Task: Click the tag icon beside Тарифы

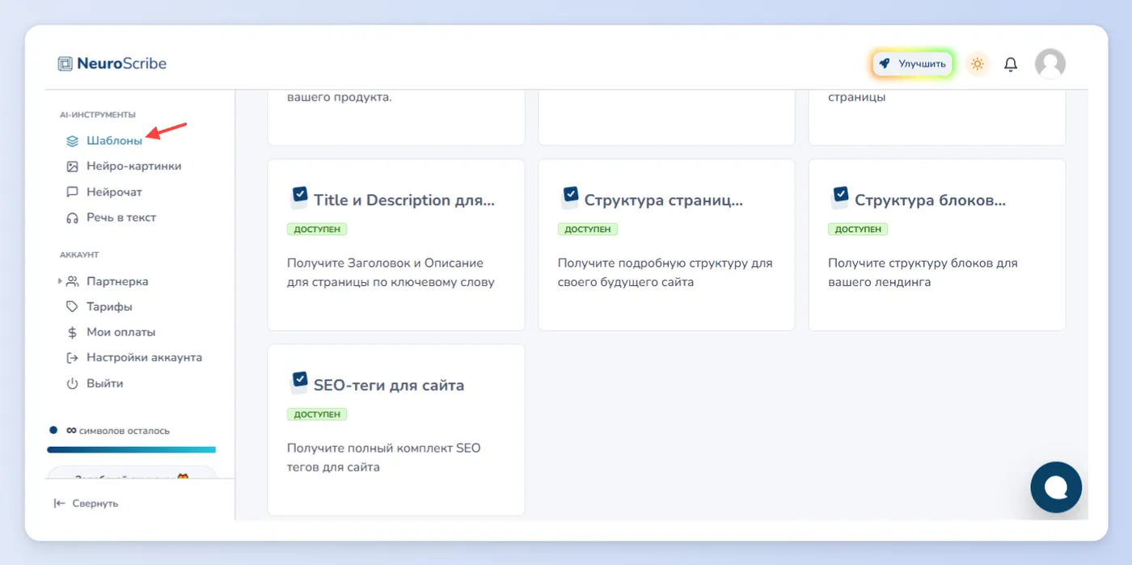Action: (x=72, y=307)
